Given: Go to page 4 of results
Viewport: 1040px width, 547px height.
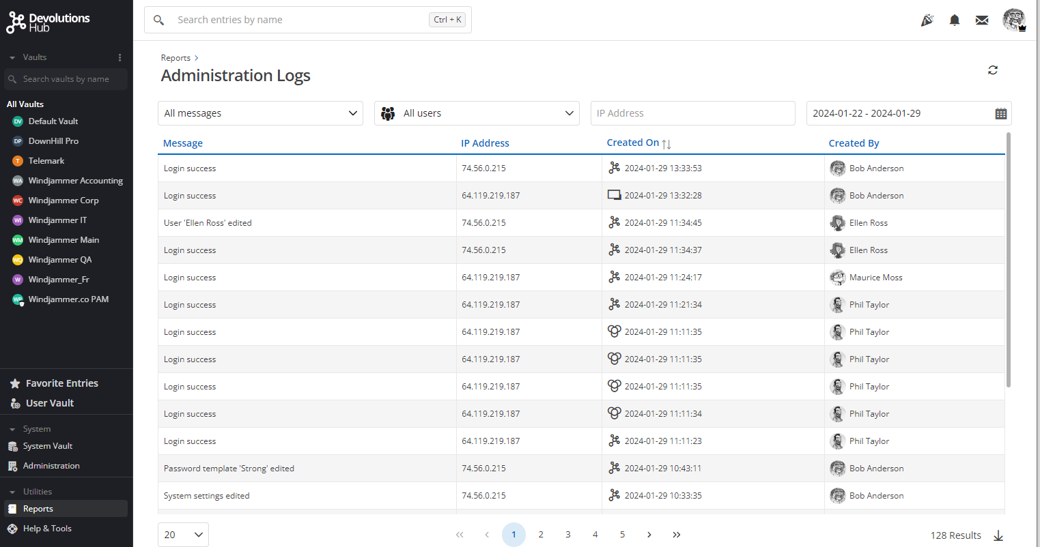Looking at the screenshot, I should (595, 535).
